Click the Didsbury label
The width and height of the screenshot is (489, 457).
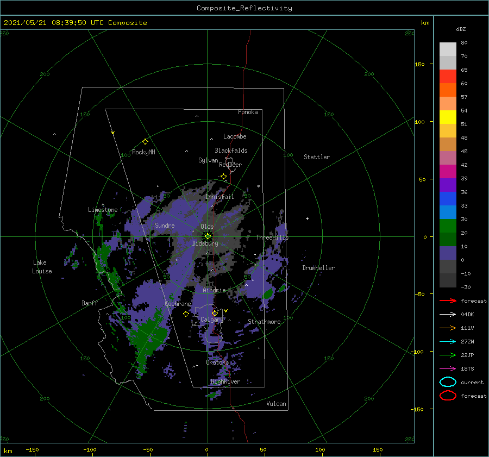click(x=205, y=243)
